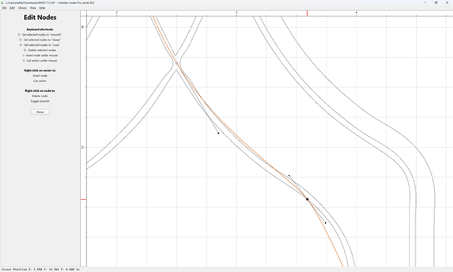Open the Edit menu
Screen dimensions: 453x272
click(12, 8)
